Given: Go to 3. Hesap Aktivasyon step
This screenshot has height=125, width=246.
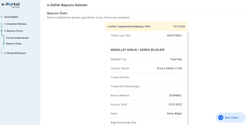Looking at the screenshot, I should 15,53.
